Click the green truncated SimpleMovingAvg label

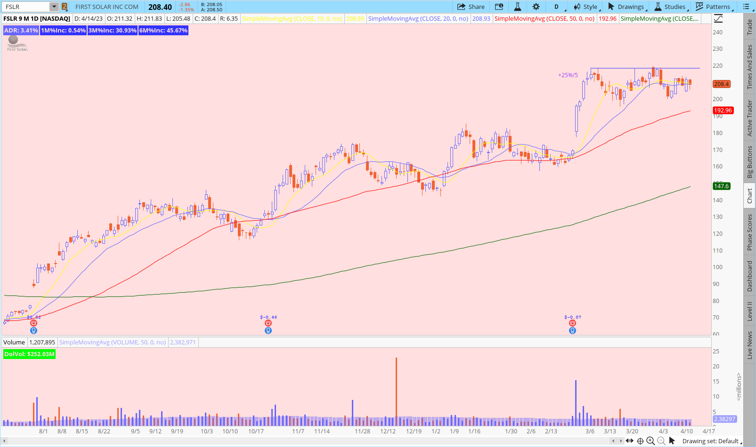click(659, 18)
